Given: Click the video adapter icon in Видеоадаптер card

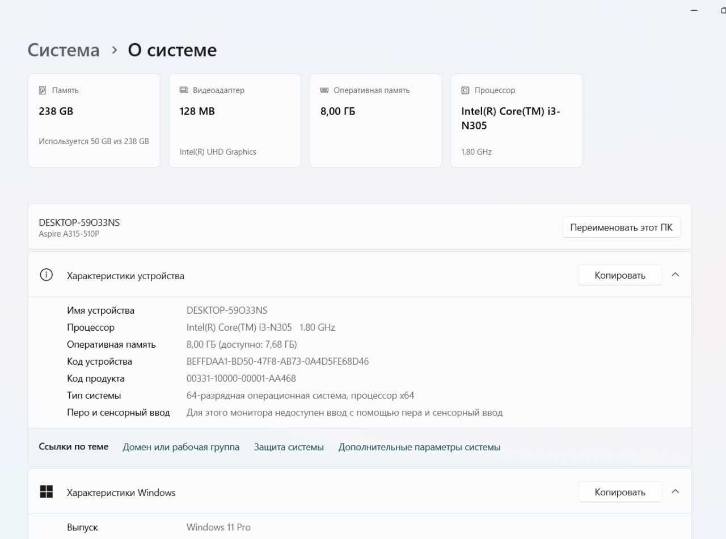Looking at the screenshot, I should point(184,90).
